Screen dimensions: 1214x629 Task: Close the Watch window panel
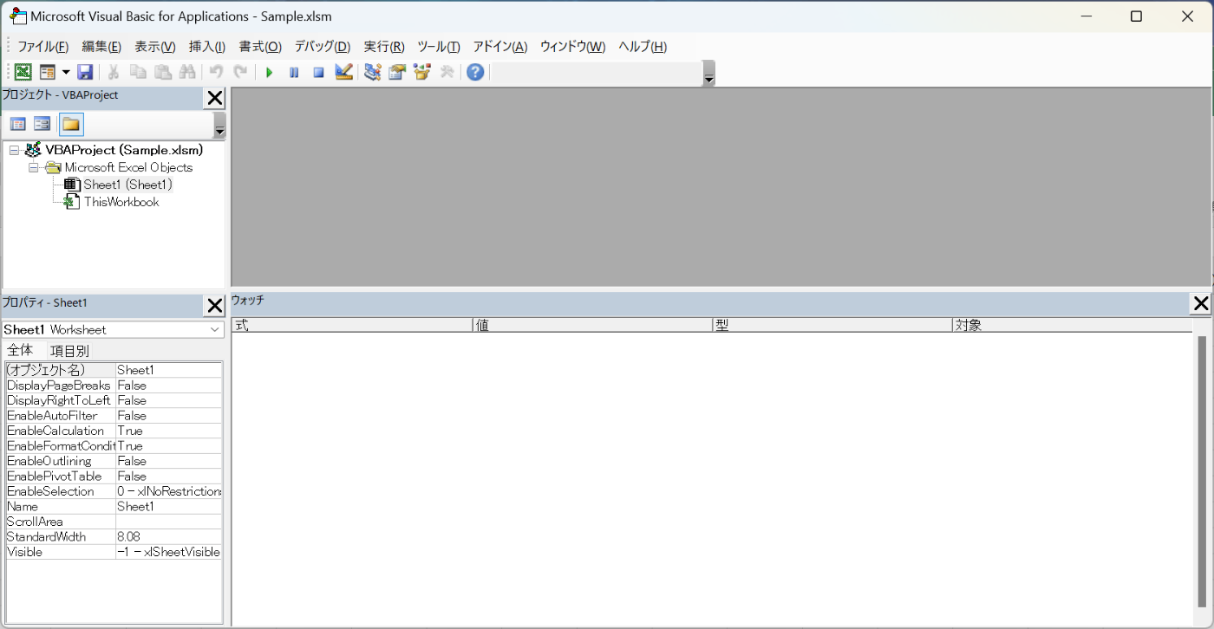click(x=1201, y=303)
